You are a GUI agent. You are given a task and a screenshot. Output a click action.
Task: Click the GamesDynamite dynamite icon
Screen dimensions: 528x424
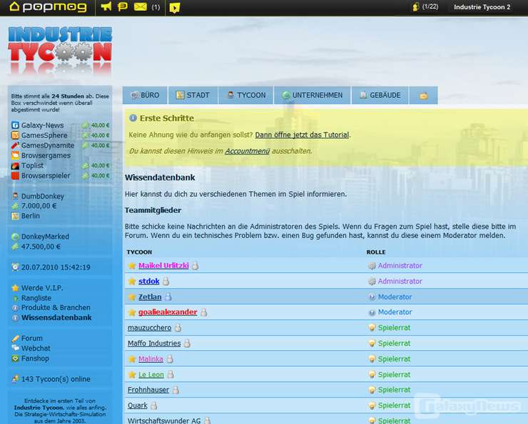point(15,145)
